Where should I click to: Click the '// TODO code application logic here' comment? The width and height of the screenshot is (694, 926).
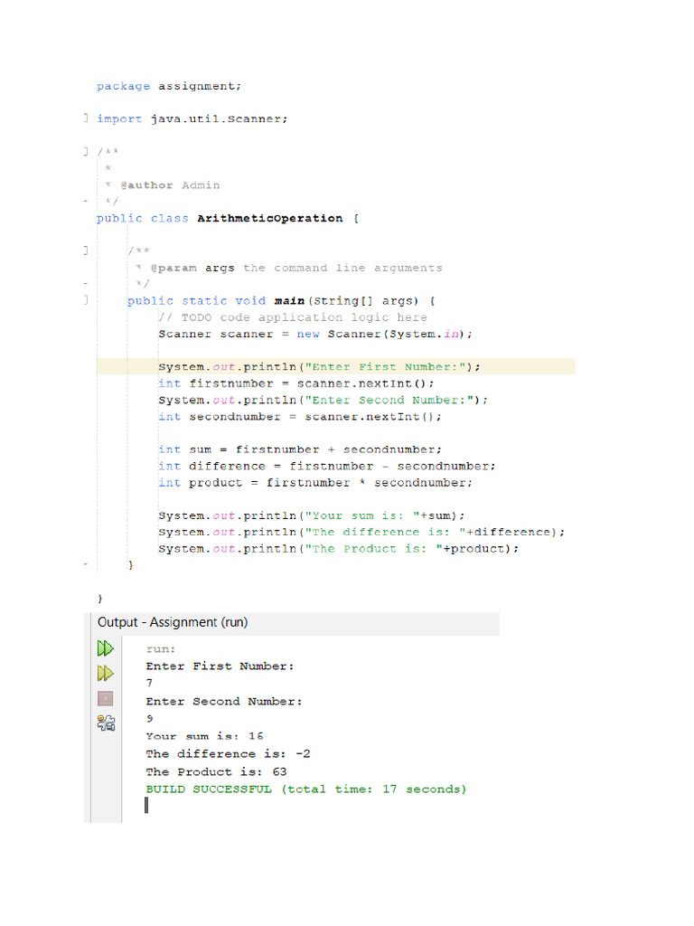(293, 317)
